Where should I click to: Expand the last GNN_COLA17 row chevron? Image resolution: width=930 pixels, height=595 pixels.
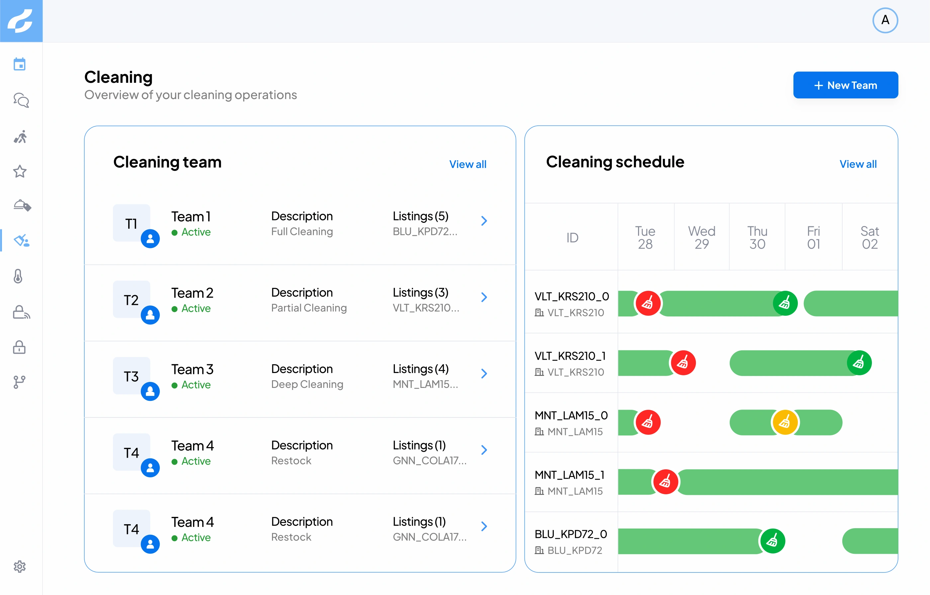pyautogui.click(x=484, y=526)
